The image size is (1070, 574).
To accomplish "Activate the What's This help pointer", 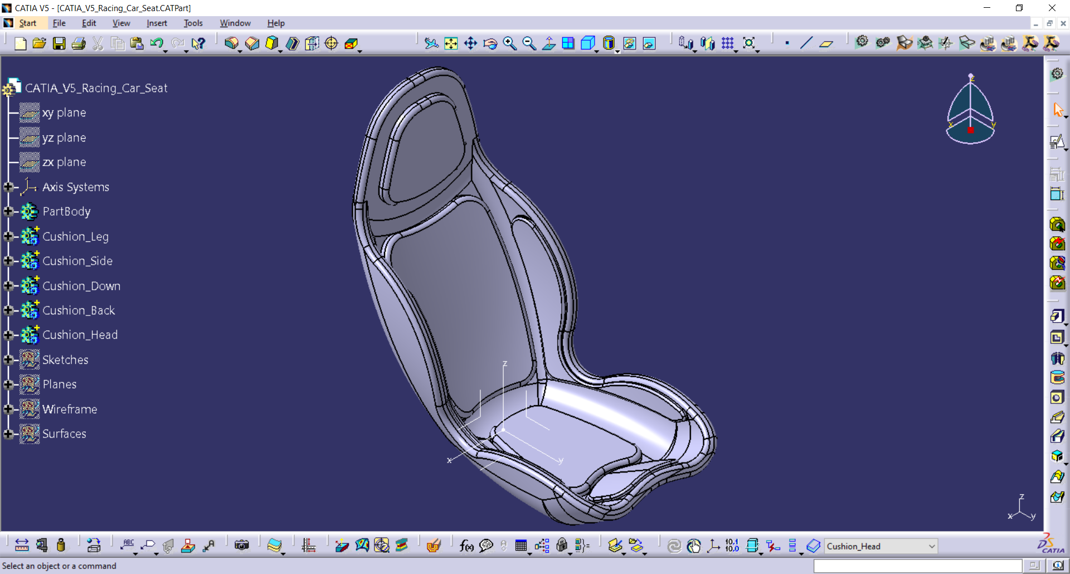I will click(198, 43).
